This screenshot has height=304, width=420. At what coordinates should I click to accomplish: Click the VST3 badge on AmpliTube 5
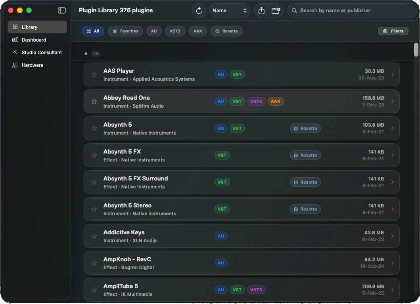[256, 290]
